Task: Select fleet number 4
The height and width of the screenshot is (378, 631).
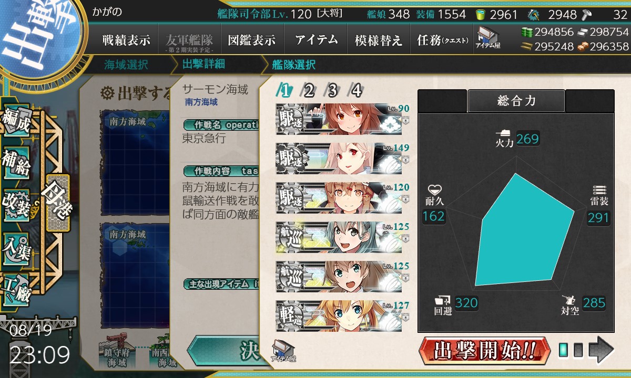Action: pos(356,91)
